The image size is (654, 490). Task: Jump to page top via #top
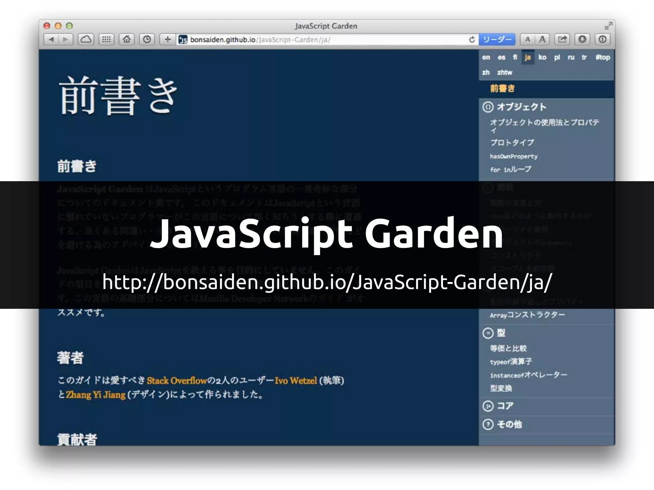[x=603, y=57]
